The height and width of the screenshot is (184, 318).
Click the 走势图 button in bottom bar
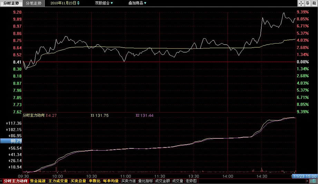click(x=191, y=181)
